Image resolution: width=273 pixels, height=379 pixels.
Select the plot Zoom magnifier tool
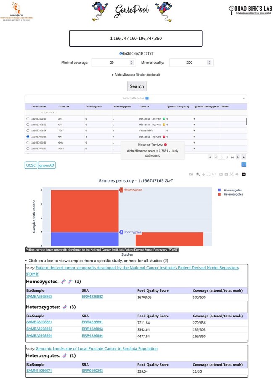pyautogui.click(x=198, y=174)
